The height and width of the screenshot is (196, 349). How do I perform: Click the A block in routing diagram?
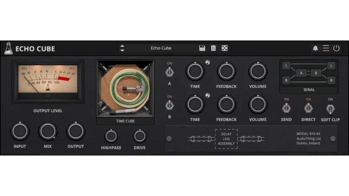point(301,73)
